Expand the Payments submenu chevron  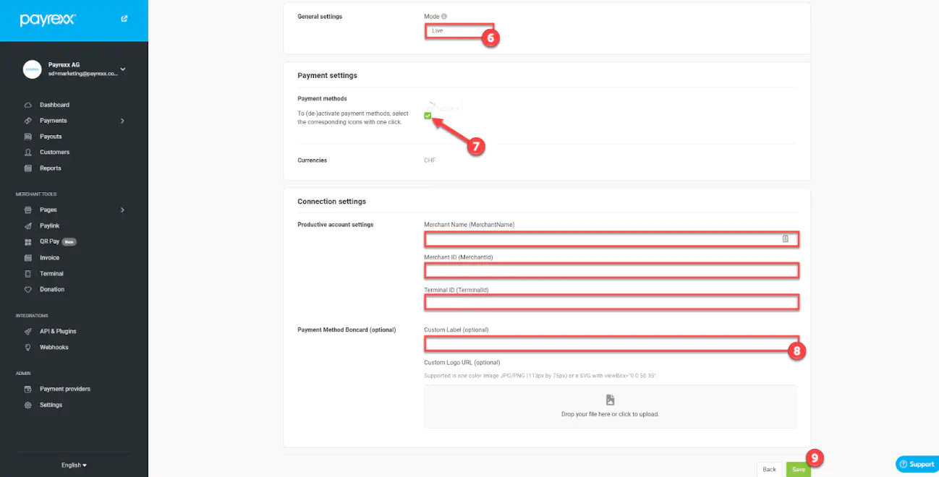[x=122, y=121]
